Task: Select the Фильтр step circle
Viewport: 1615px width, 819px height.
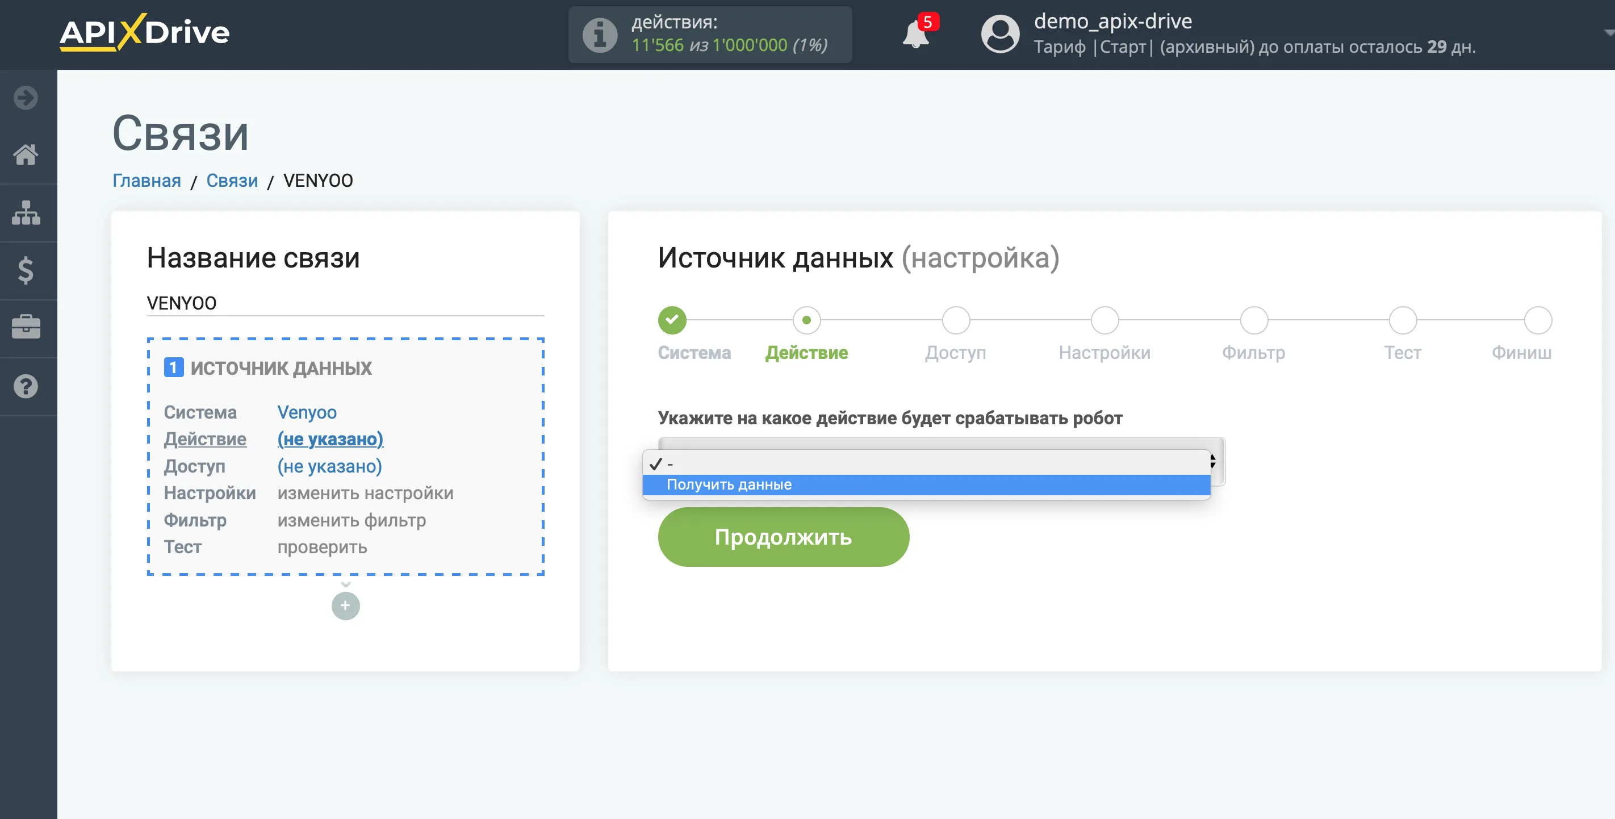Action: 1253,320
